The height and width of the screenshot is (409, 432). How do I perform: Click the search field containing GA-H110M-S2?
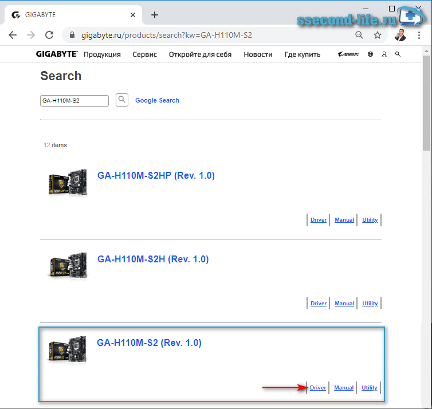tap(74, 100)
